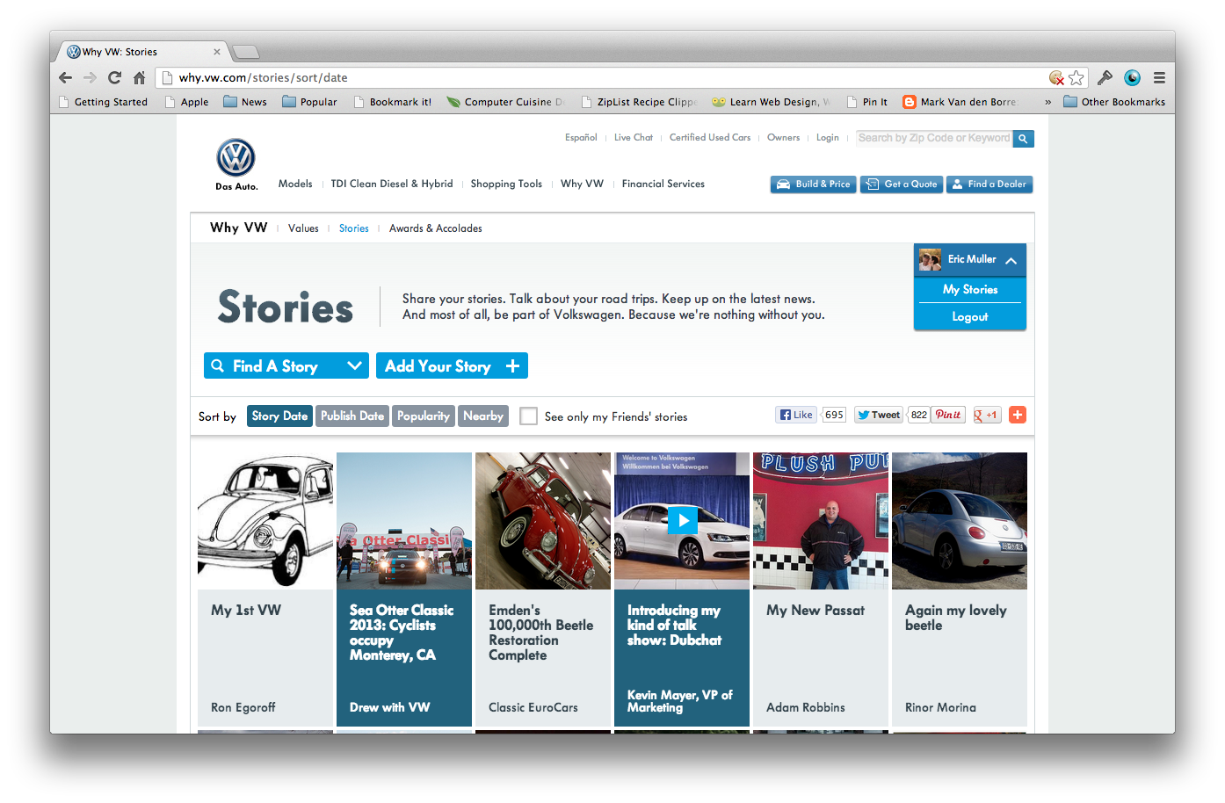Viewport: 1225px width, 803px height.
Task: Open Mark Van den Borre bookmark
Action: pyautogui.click(x=960, y=102)
